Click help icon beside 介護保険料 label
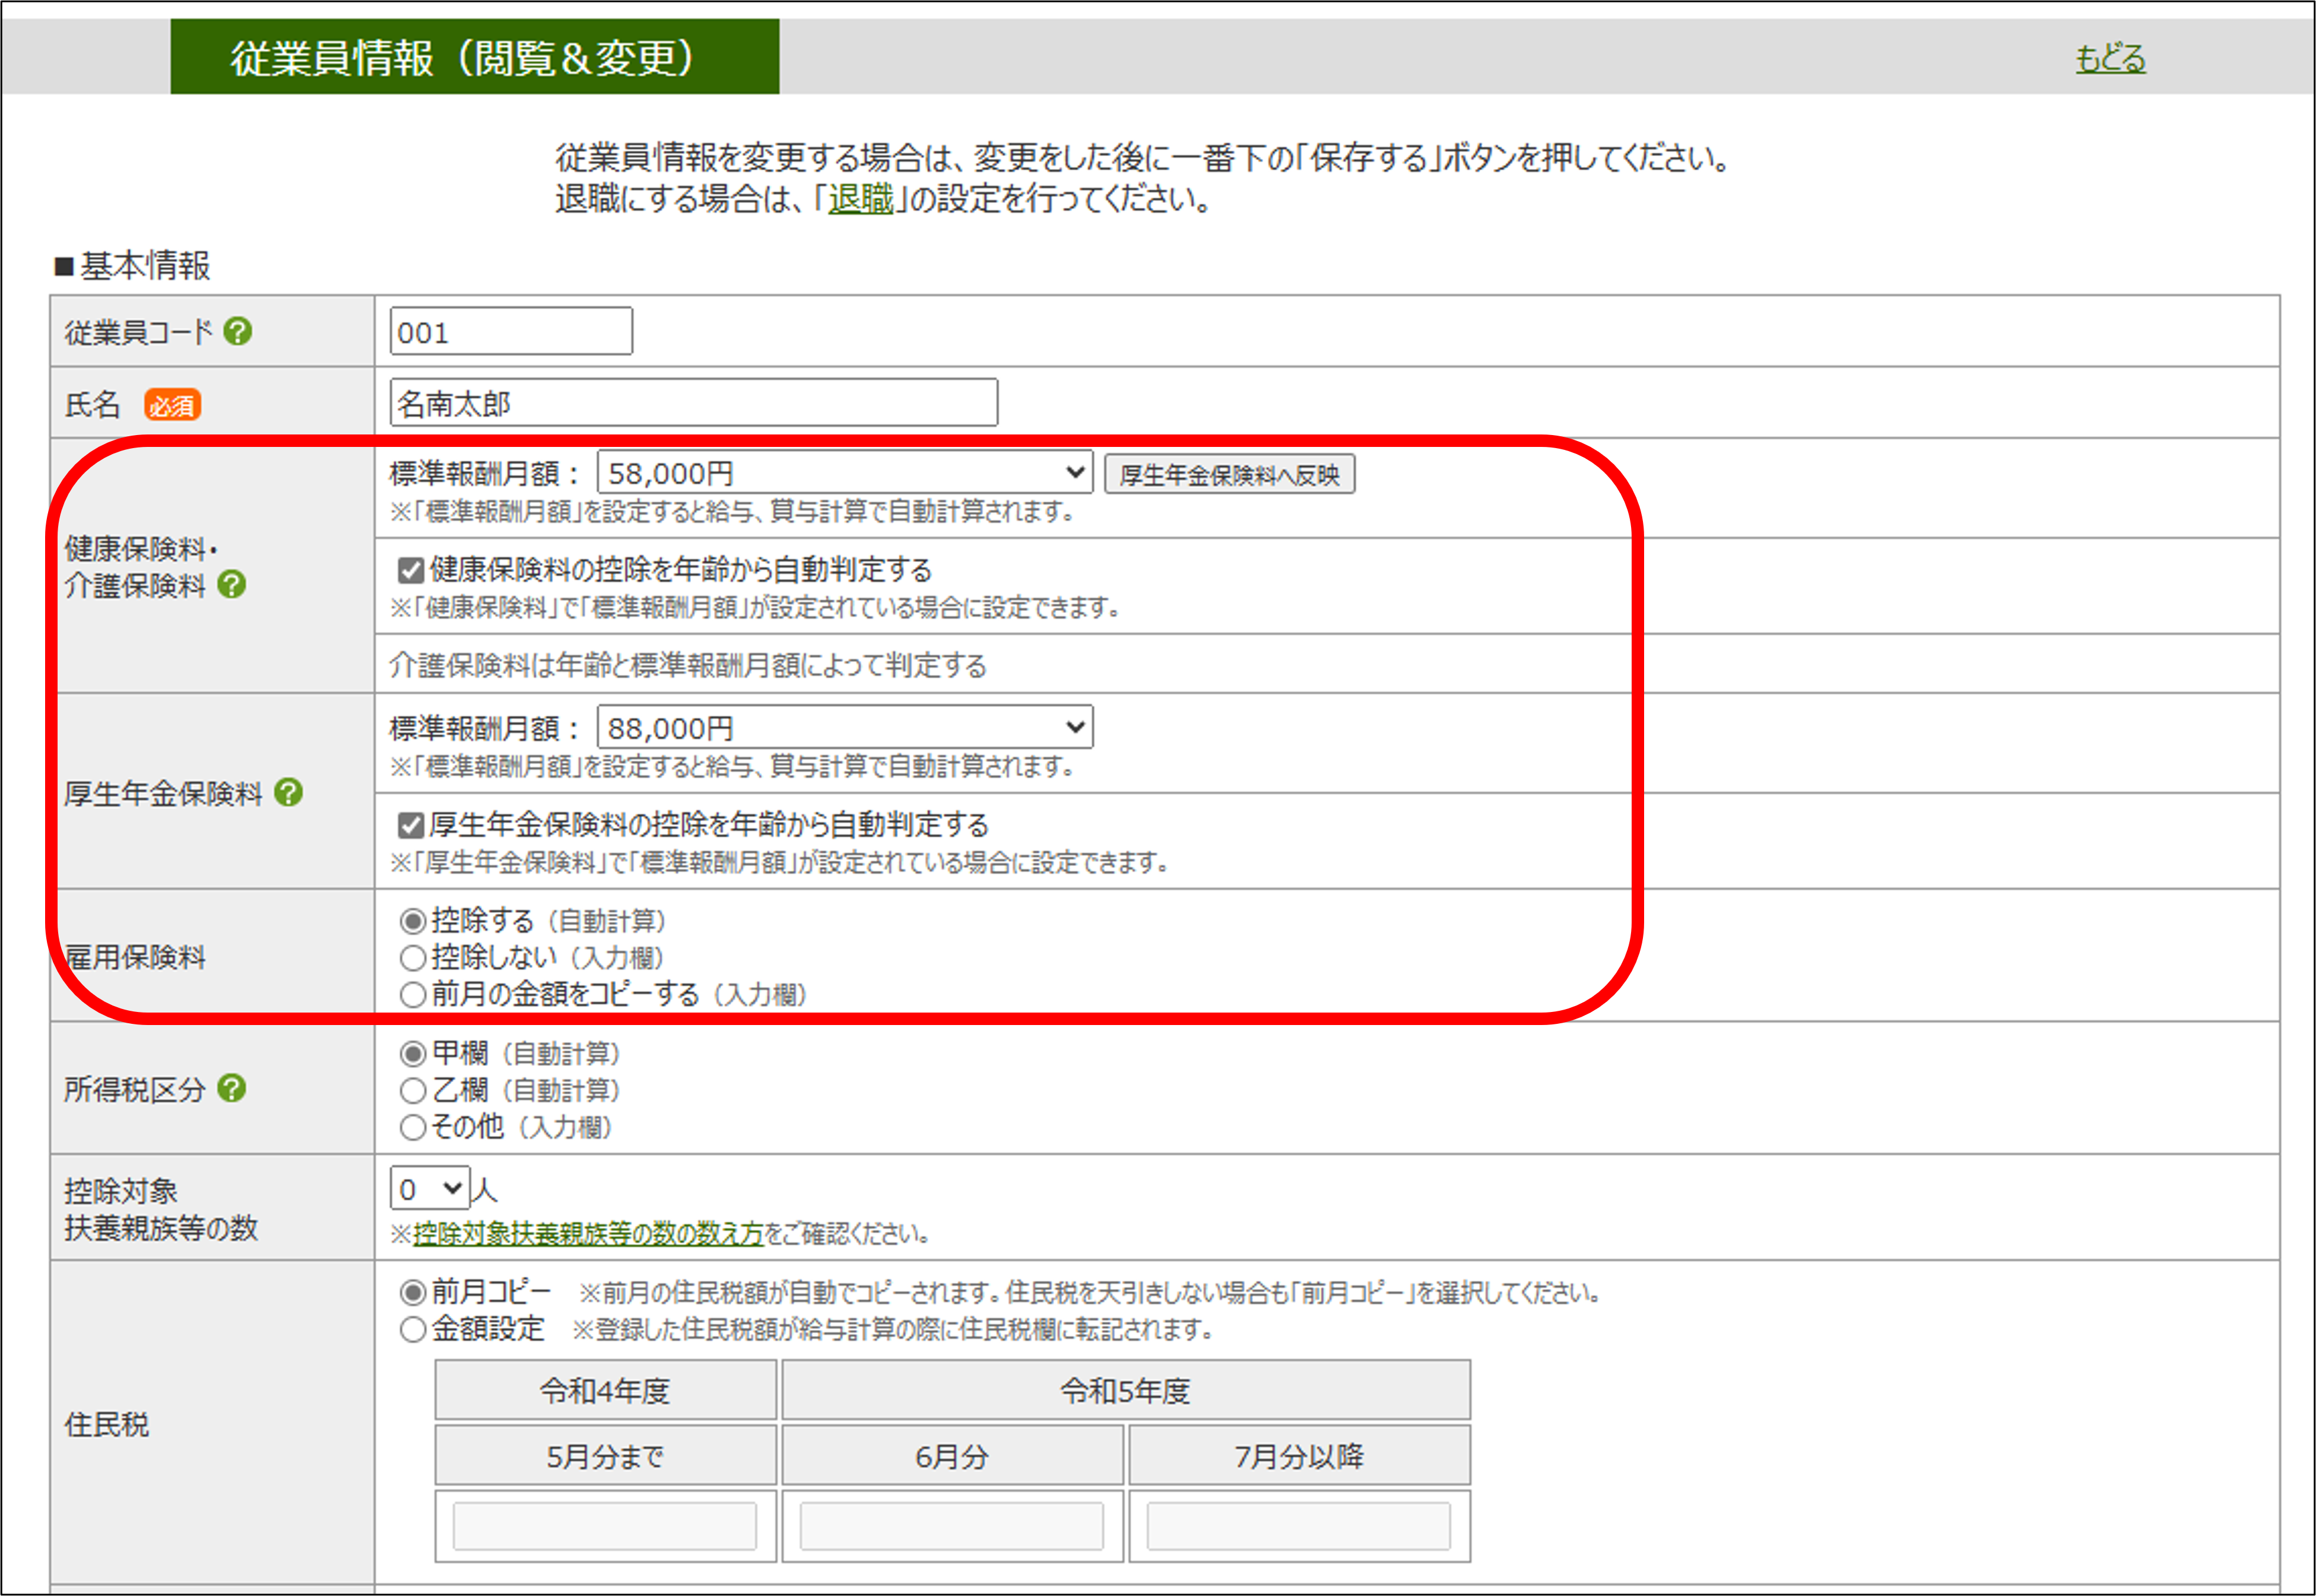Viewport: 2316px width, 1596px height. (231, 584)
